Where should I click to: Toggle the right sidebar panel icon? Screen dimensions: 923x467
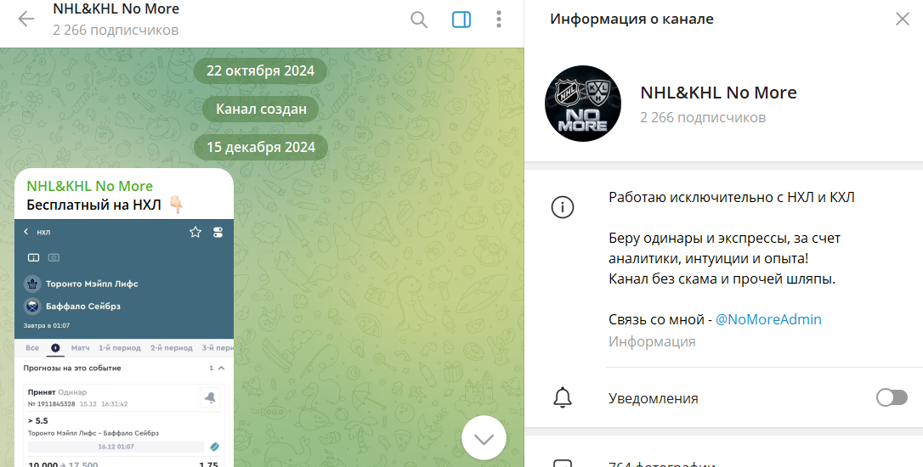pos(461,20)
